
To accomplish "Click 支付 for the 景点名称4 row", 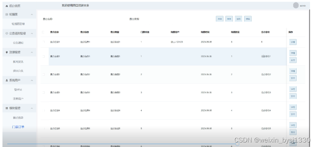I will [293, 114].
